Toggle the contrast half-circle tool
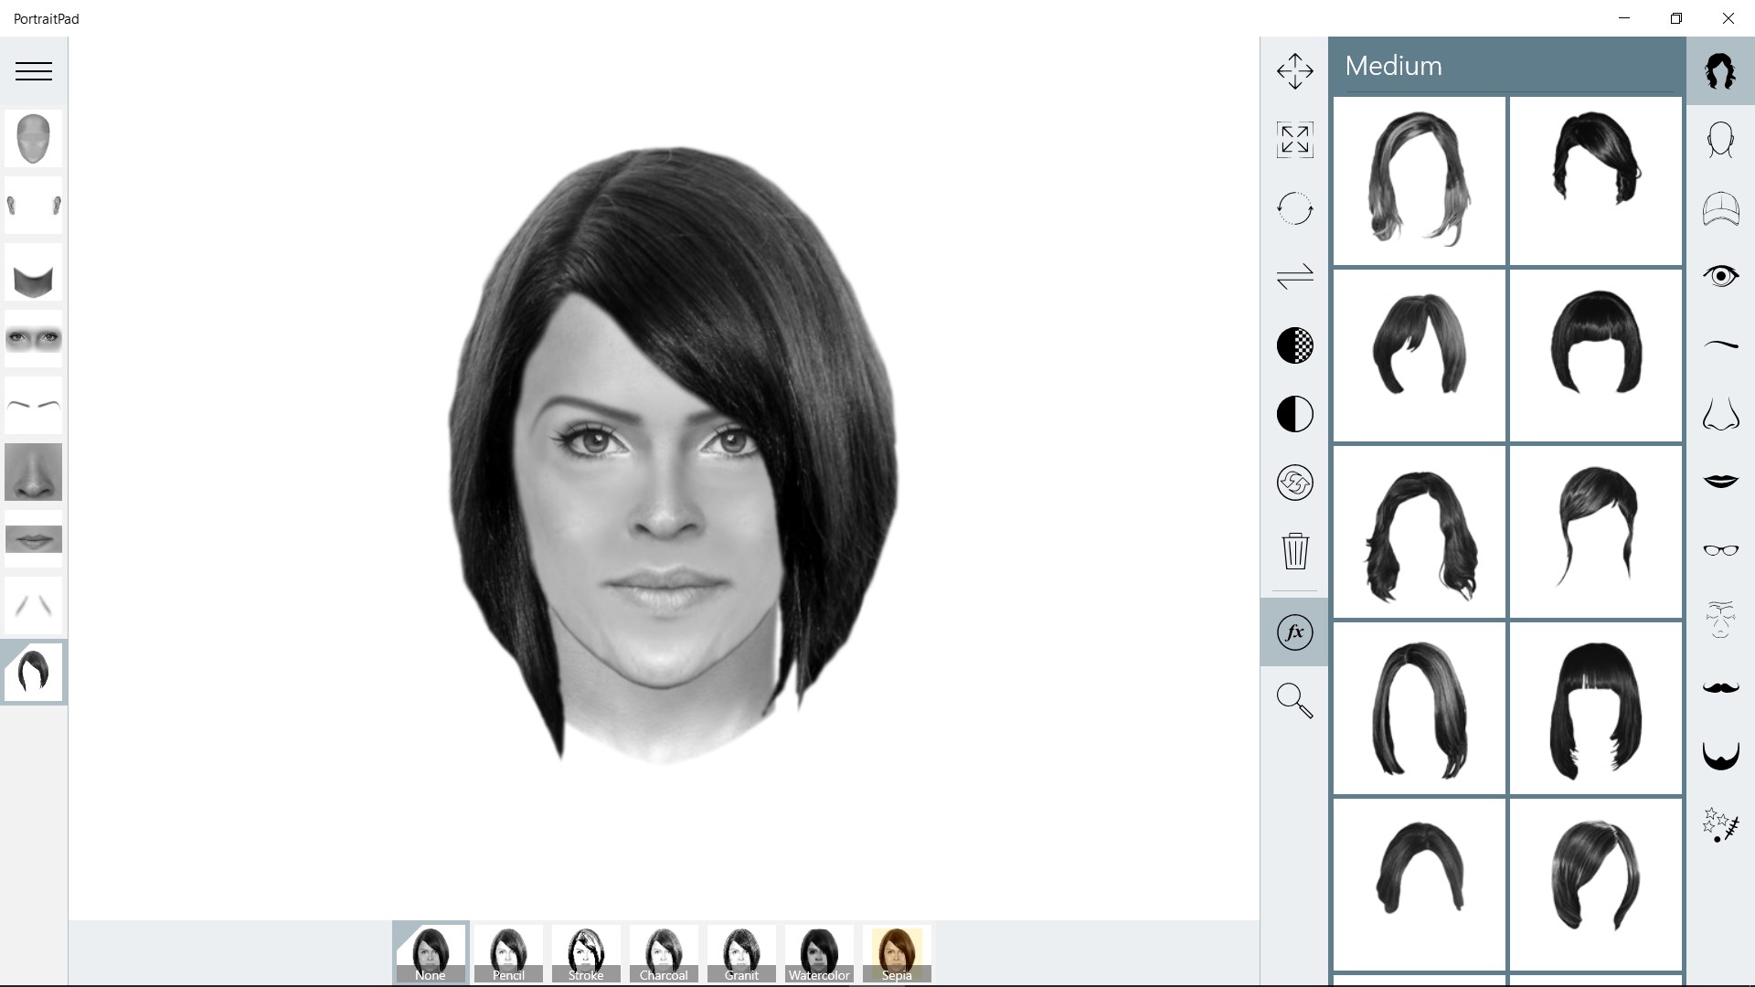Screen dimensions: 1755x987 [x=1294, y=414]
